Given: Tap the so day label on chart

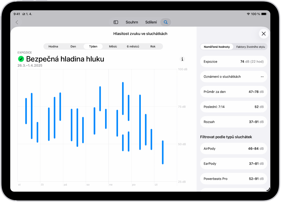Looking at the screenshot, I should pyautogui.click(x=88, y=185).
